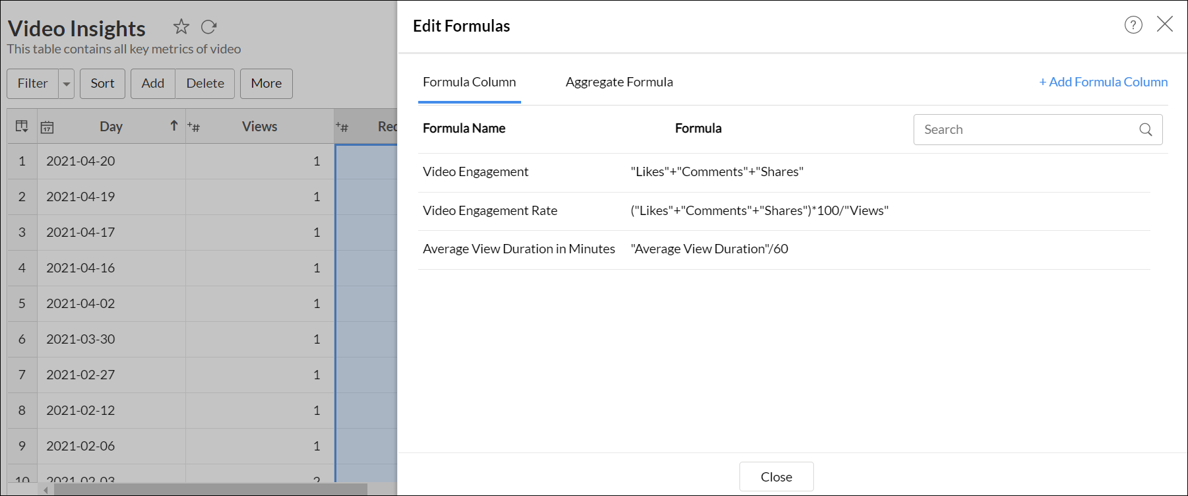
Task: Click the Views formula column type icon
Action: (x=194, y=127)
